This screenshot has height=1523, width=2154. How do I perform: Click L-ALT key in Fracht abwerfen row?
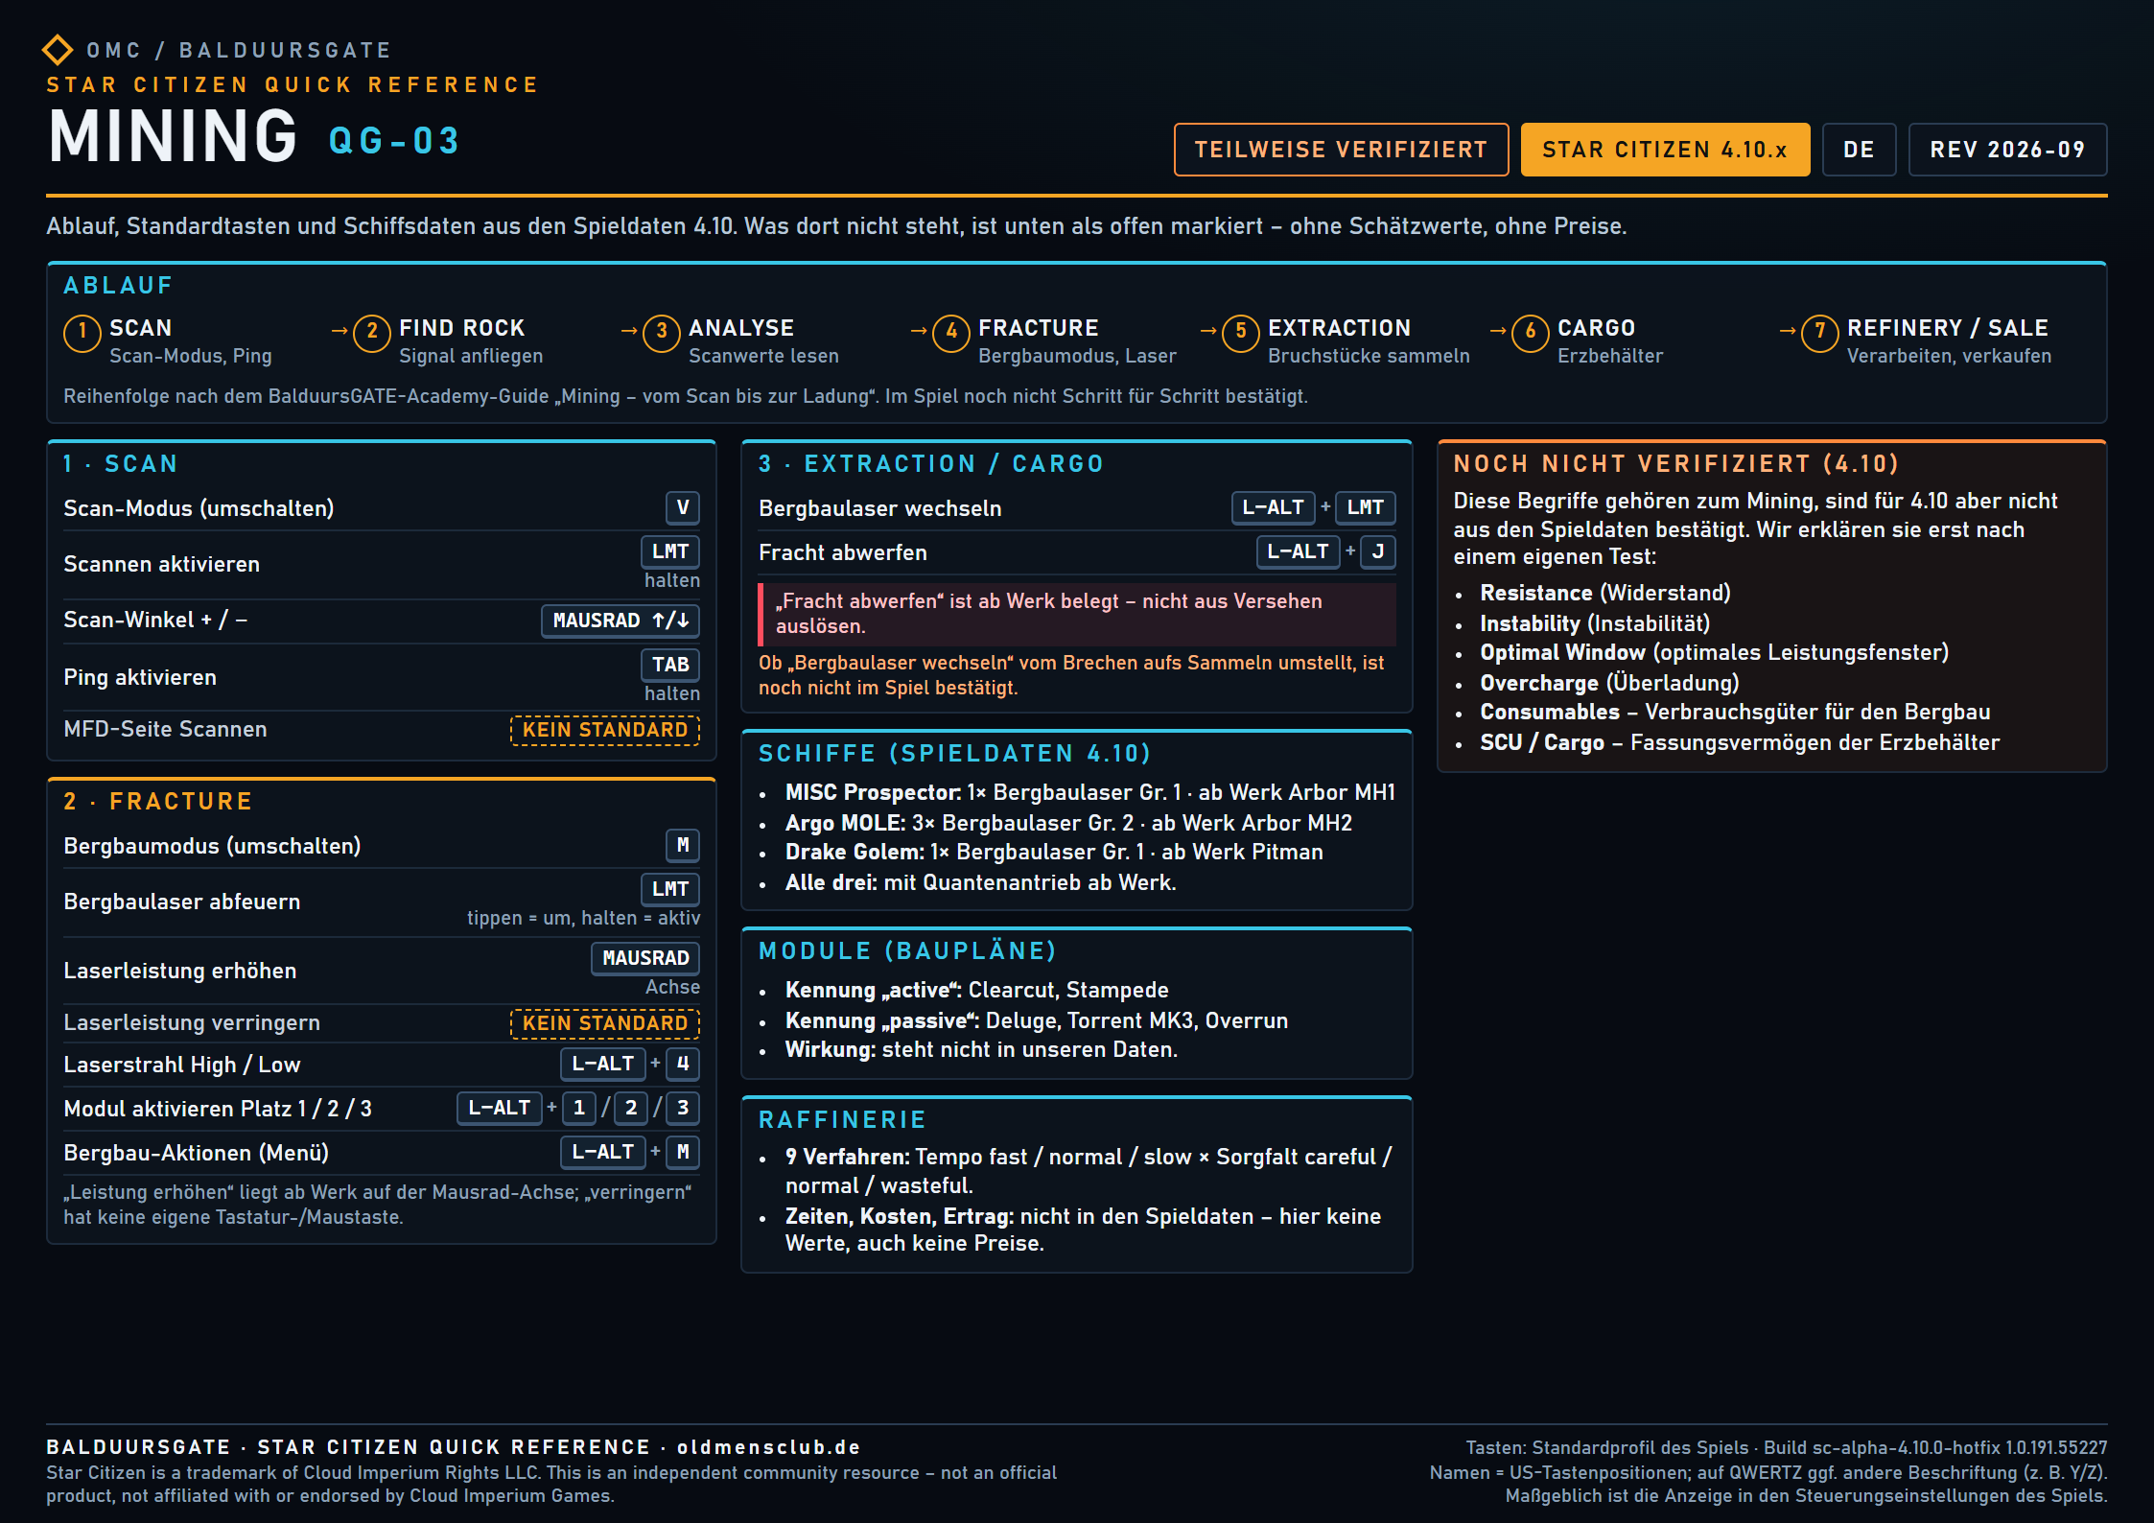(x=1299, y=551)
